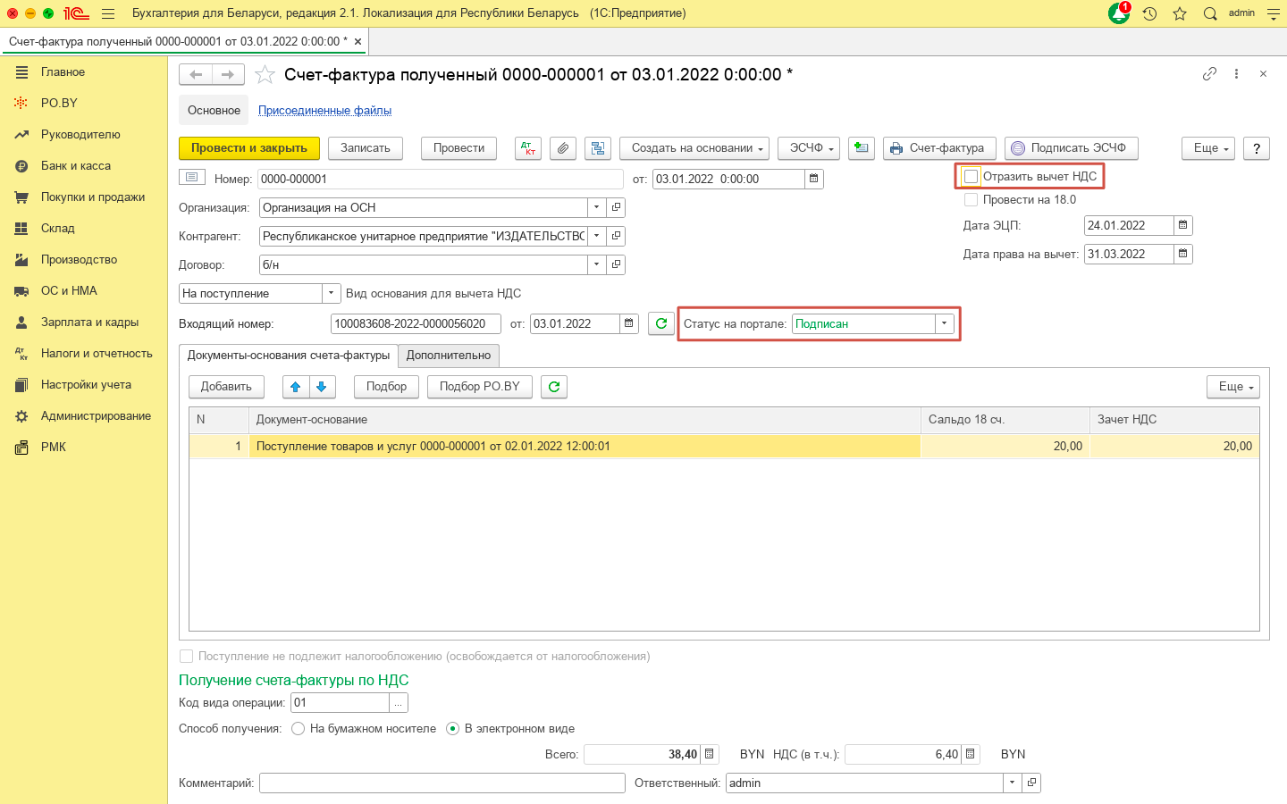Viewport: 1287px width, 804px height.
Task: Toggle Провести на 18.0 checkbox
Action: 971,199
